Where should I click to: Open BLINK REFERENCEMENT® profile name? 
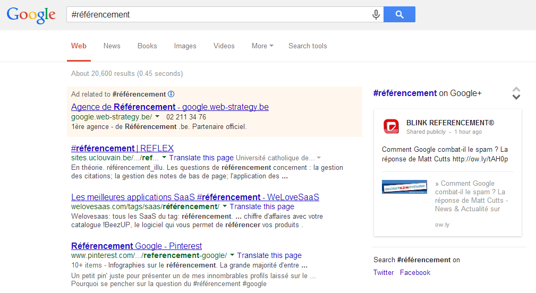point(450,123)
